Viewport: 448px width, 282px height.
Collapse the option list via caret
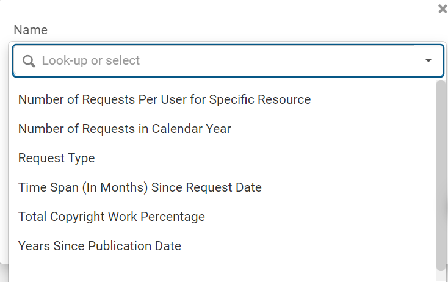coord(428,60)
